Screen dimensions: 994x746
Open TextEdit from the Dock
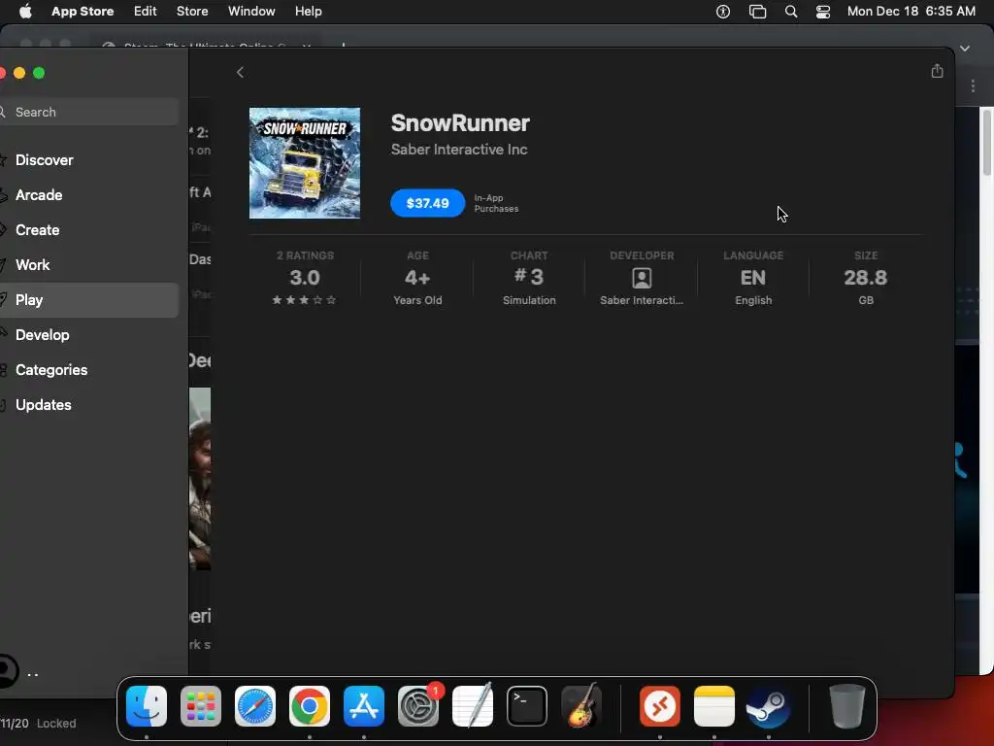[x=473, y=706]
